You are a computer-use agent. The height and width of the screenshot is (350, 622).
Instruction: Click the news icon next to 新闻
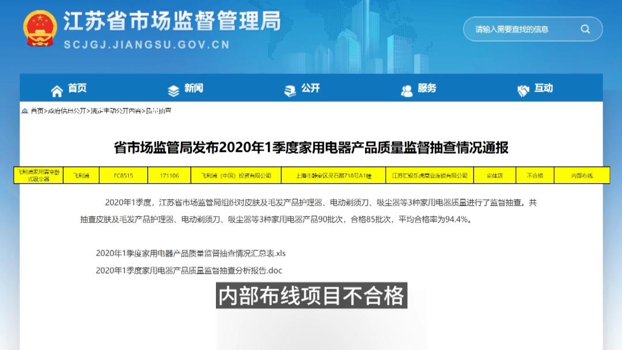[x=172, y=89]
